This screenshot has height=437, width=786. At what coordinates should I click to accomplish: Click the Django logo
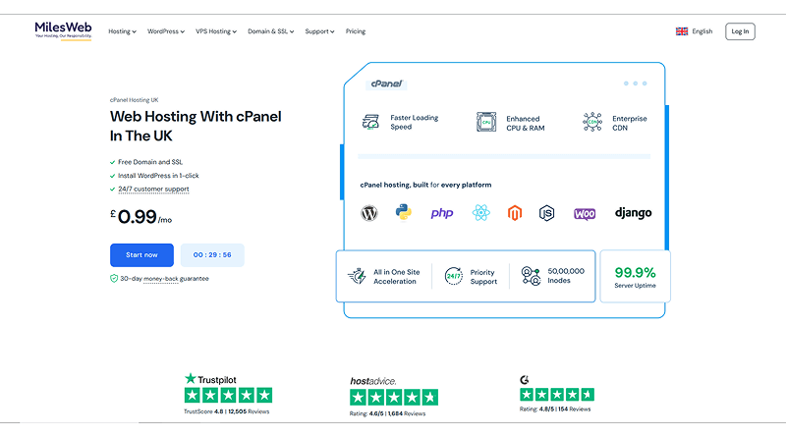coord(633,213)
